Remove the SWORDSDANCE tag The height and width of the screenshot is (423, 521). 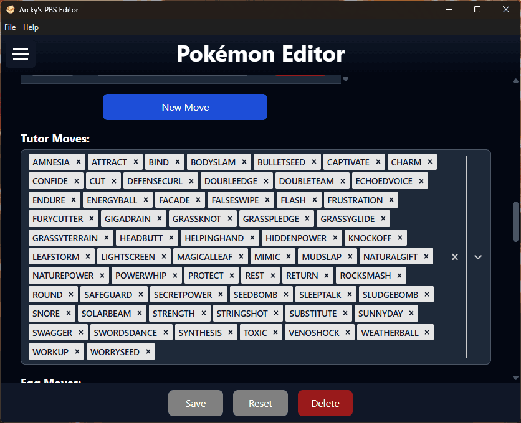[166, 333]
